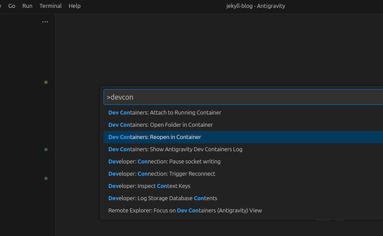Screen dimensions: 383x236
Task: Open the Help menu
Action: pyautogui.click(x=75, y=6)
